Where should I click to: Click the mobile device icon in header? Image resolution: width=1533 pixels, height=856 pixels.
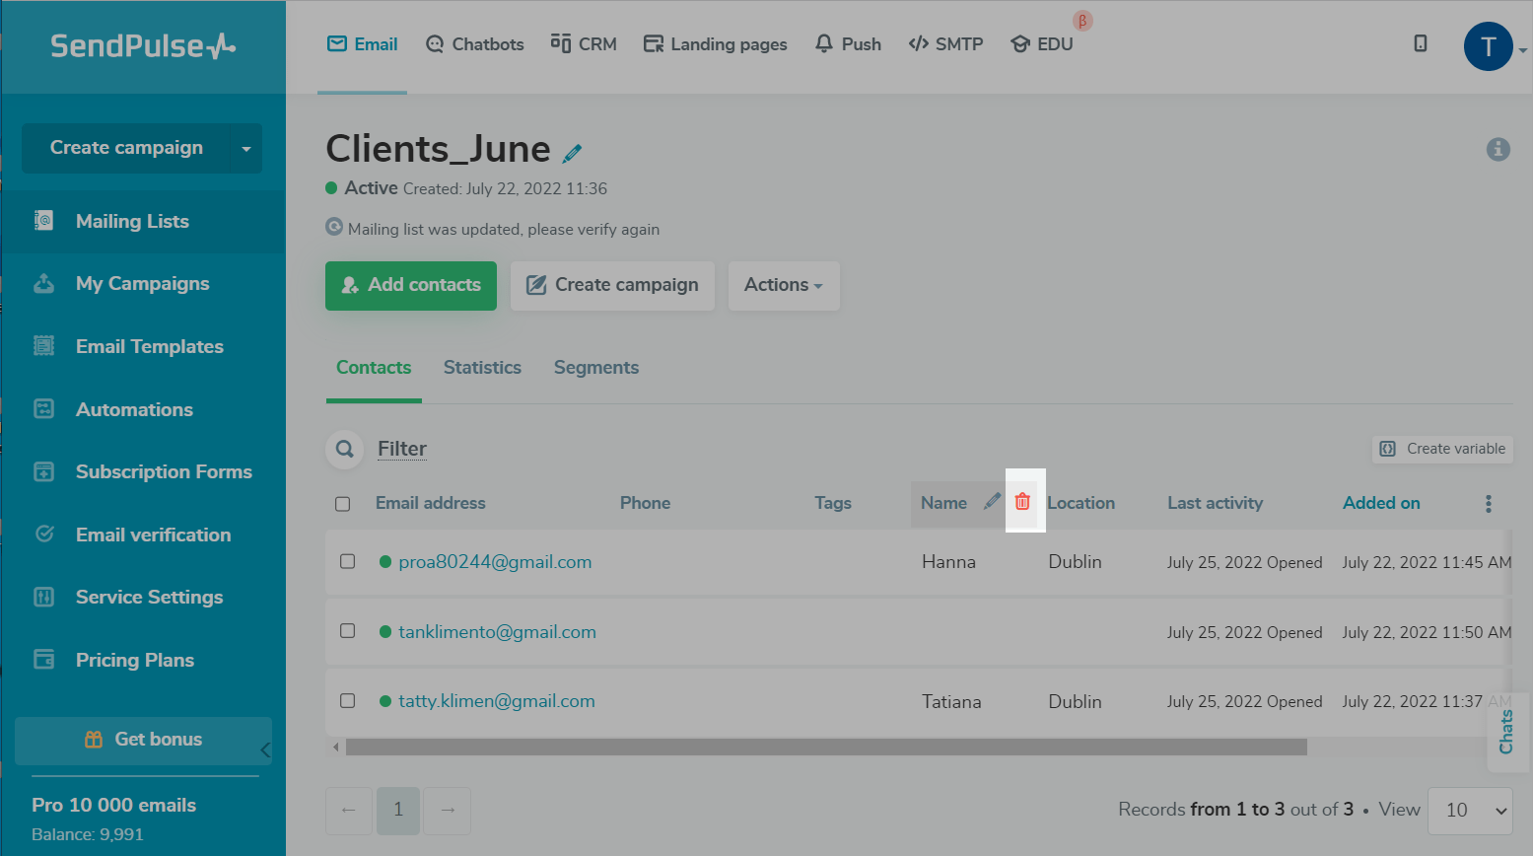tap(1420, 43)
